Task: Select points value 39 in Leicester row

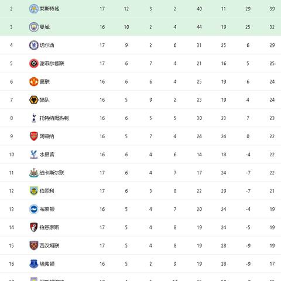Action: tap(272, 9)
